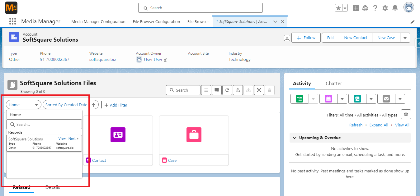Select the SoftSquare Solutions workspace tab

(242, 22)
